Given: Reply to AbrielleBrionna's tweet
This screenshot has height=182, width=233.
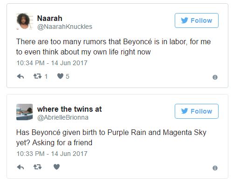Looking at the screenshot, I should pos(21,167).
